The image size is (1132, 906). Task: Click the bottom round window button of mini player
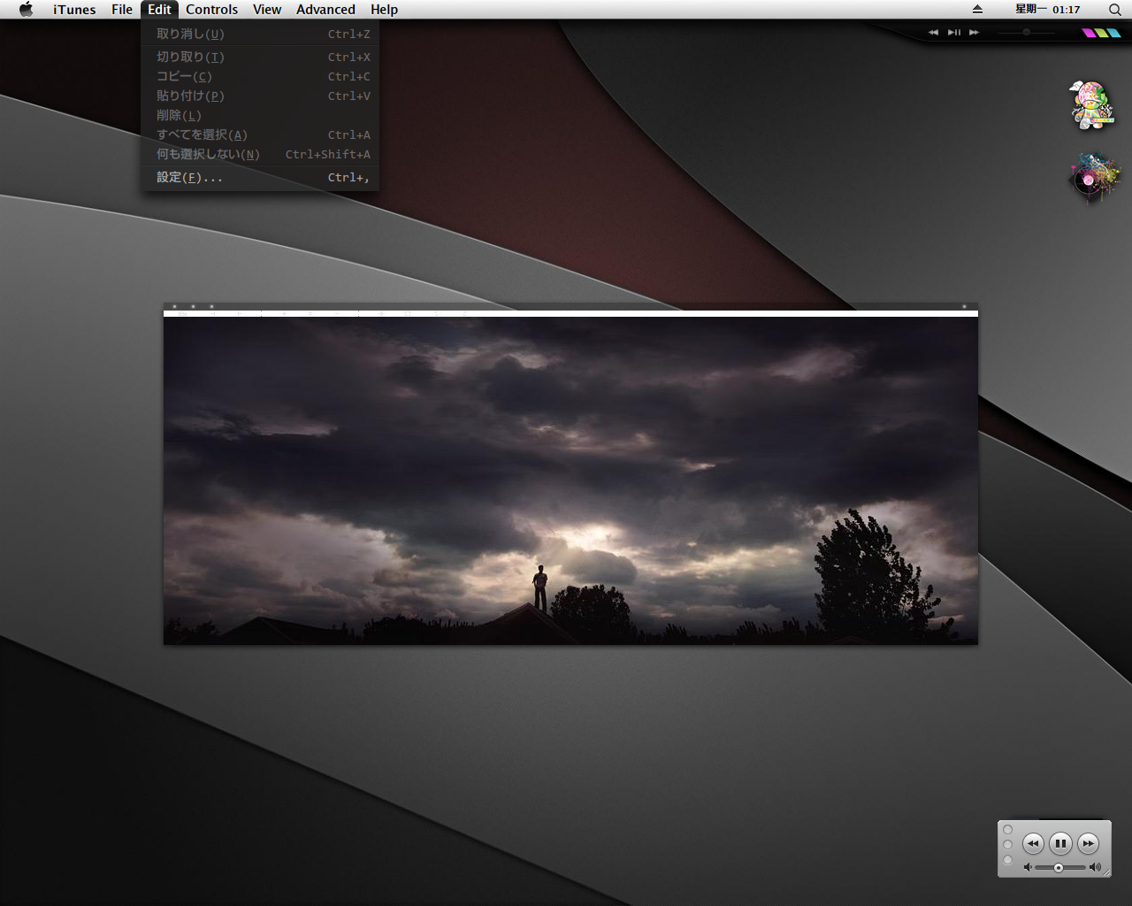click(1007, 859)
